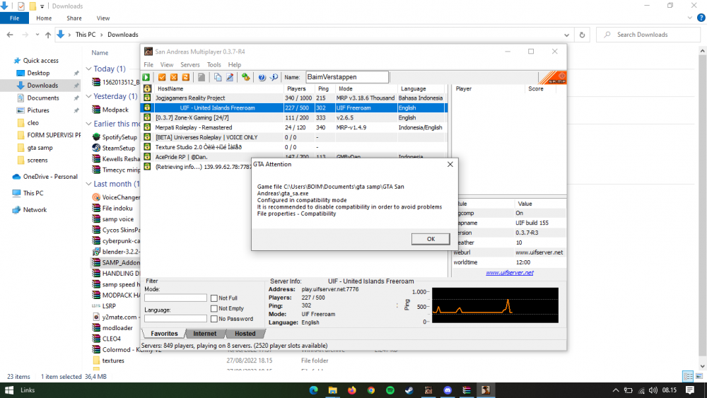Open the address bar history dropdown
Image resolution: width=707 pixels, height=398 pixels.
click(x=566, y=35)
